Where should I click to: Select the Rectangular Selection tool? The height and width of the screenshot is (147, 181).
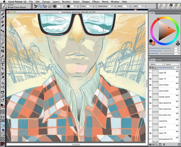pyautogui.click(x=3, y=35)
